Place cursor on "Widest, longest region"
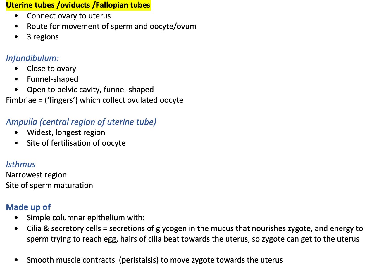This screenshot has height=276, width=372. [66, 132]
